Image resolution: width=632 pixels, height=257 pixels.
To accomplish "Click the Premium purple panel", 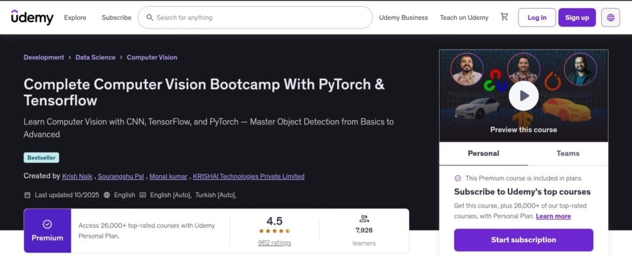I will point(47,230).
